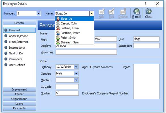
Task: Expand the Gender dropdown
Action: (x=76, y=73)
